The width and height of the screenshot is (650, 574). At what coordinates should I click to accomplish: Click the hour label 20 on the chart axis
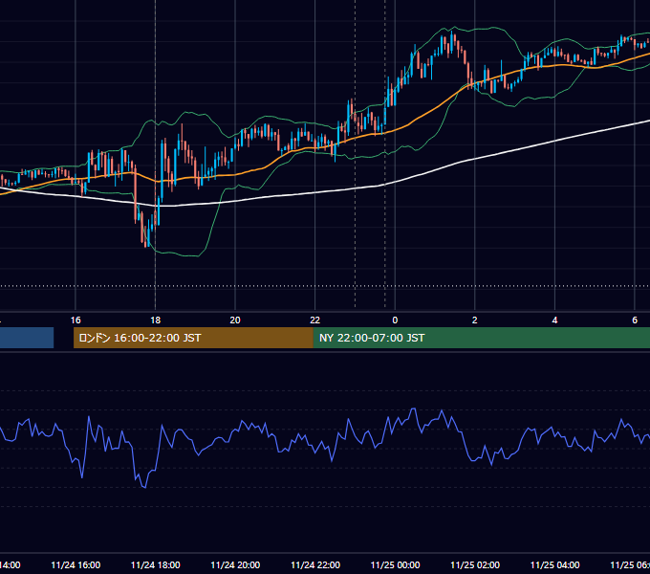point(235,320)
